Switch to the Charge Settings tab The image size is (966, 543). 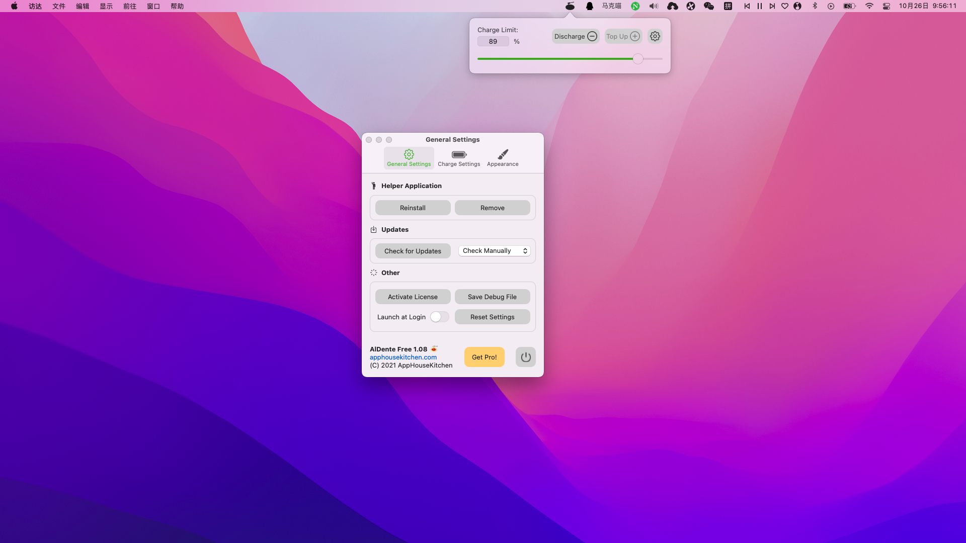point(458,158)
